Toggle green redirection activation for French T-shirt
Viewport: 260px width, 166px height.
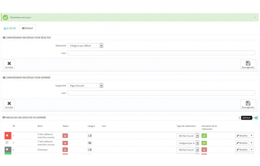pyautogui.click(x=204, y=136)
